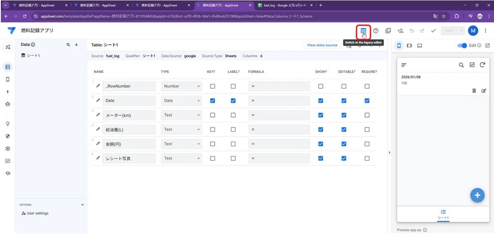The image size is (494, 235).
Task: Open Automation lightning icon in sidebar
Action: tap(8, 92)
